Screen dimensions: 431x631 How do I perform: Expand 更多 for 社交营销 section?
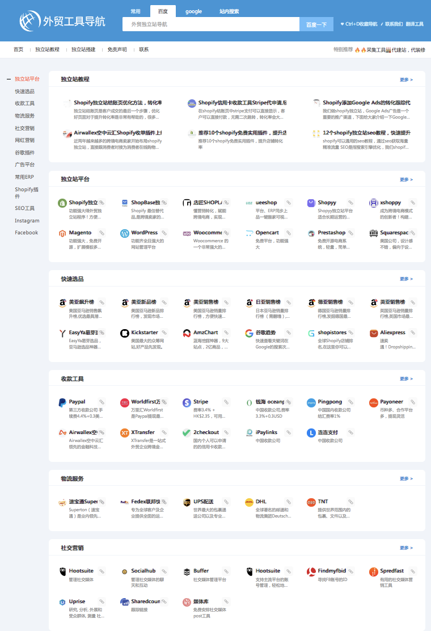pos(406,548)
